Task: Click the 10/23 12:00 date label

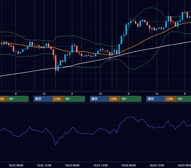Action: pos(100,165)
